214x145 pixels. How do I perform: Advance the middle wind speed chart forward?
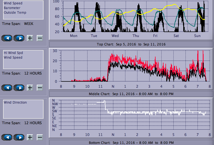coord(19,88)
